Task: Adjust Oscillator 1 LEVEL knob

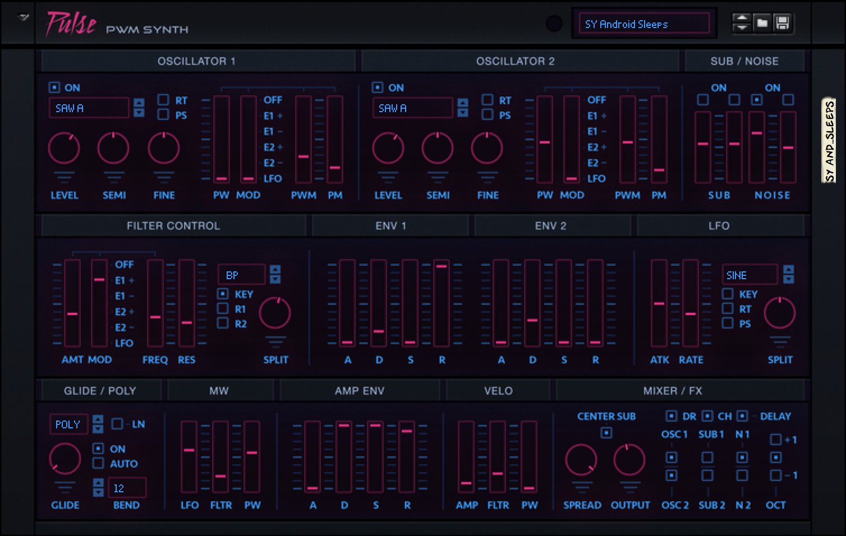Action: tap(64, 149)
